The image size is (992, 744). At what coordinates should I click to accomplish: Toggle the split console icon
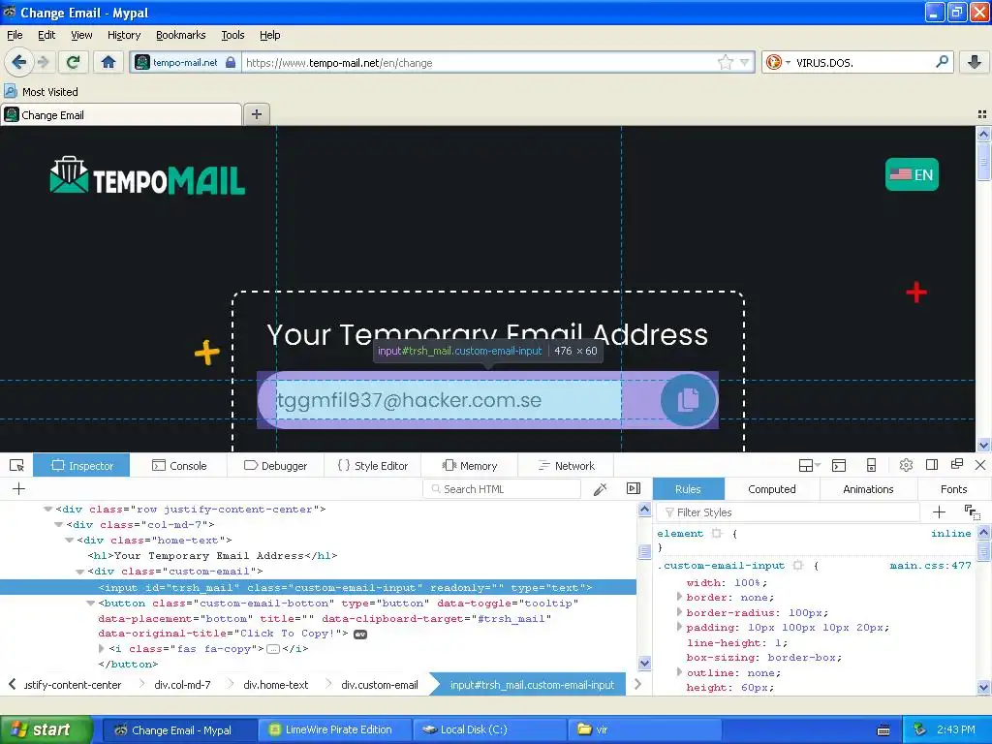coord(839,466)
